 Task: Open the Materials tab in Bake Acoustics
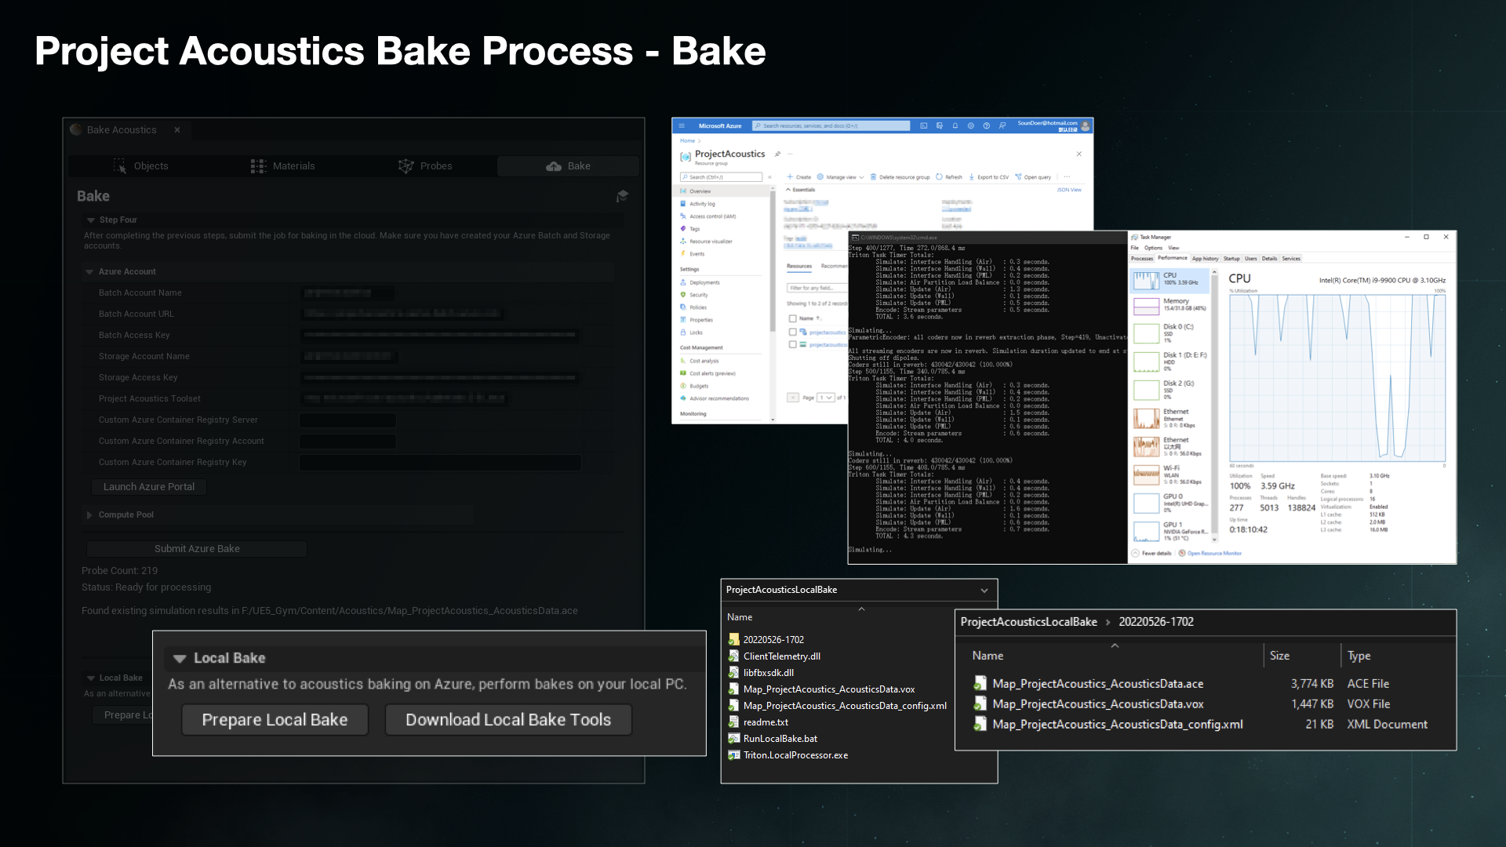[282, 166]
